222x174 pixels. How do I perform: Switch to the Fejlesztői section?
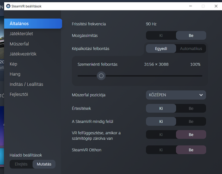19,94
